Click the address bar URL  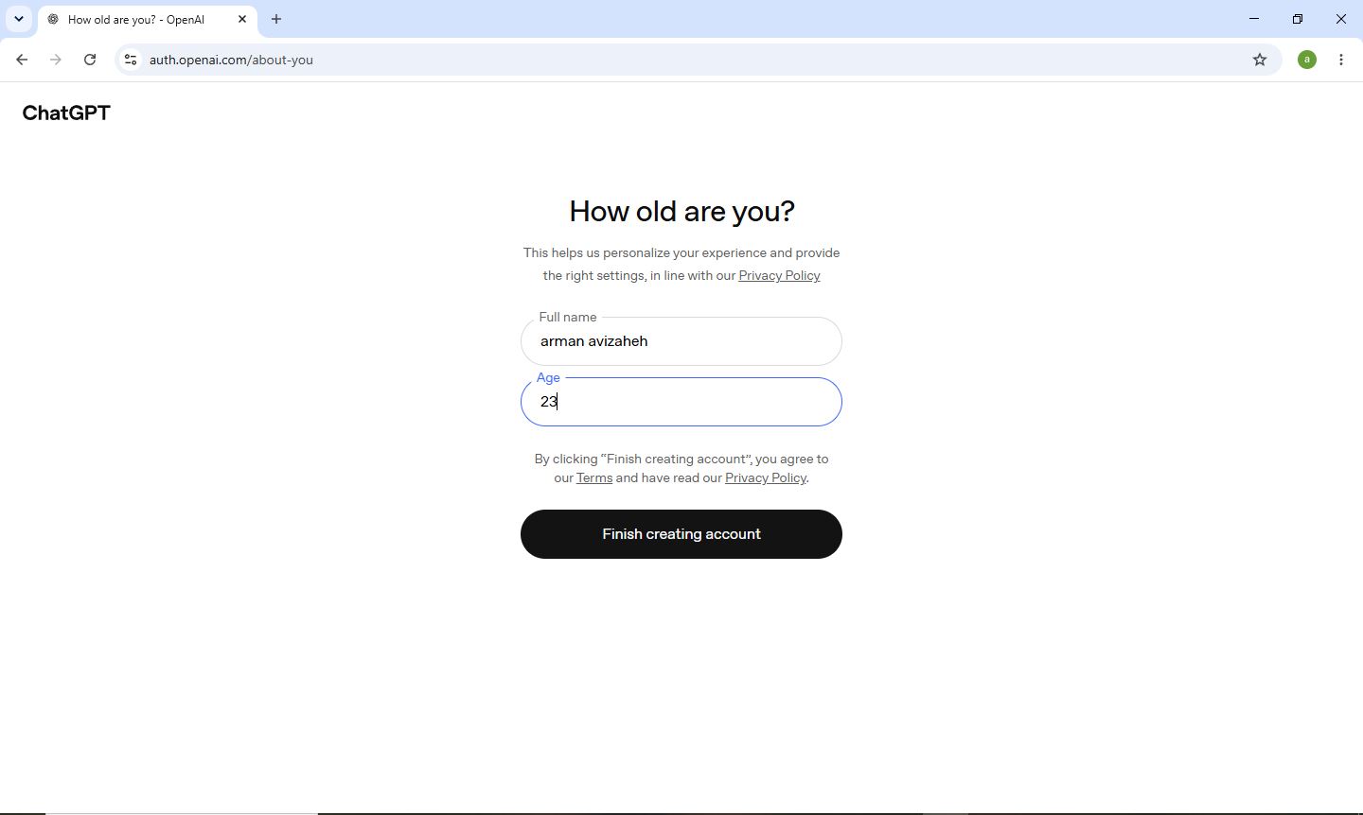(x=231, y=60)
